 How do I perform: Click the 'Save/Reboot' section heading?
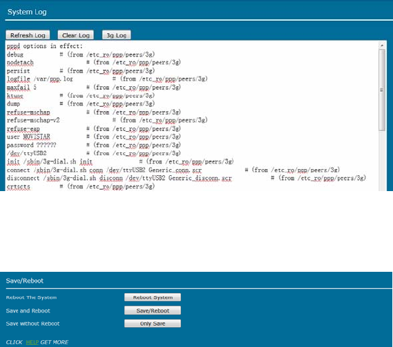point(25,281)
